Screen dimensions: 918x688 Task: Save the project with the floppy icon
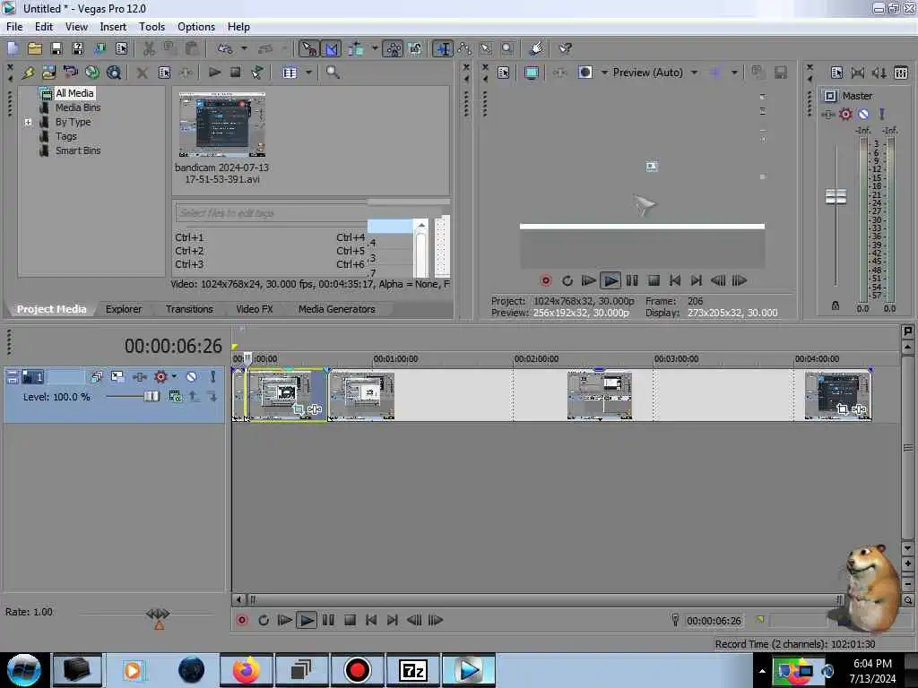click(x=56, y=48)
